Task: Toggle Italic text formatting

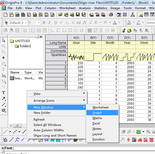Action: [x=49, y=23]
